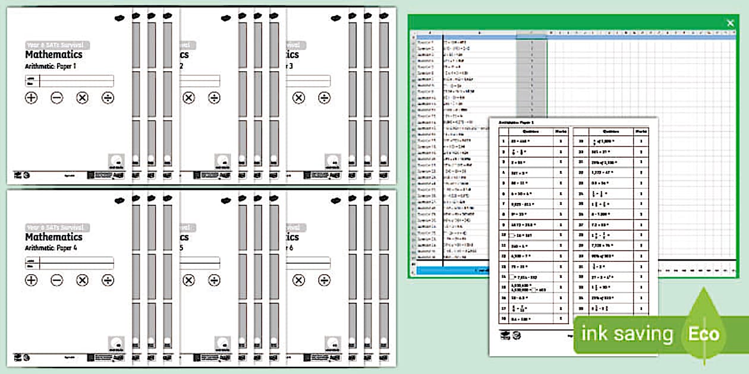Select the Arithmetic: Paper 4 title text
Viewport: 749px width, 374px height.
(51, 248)
